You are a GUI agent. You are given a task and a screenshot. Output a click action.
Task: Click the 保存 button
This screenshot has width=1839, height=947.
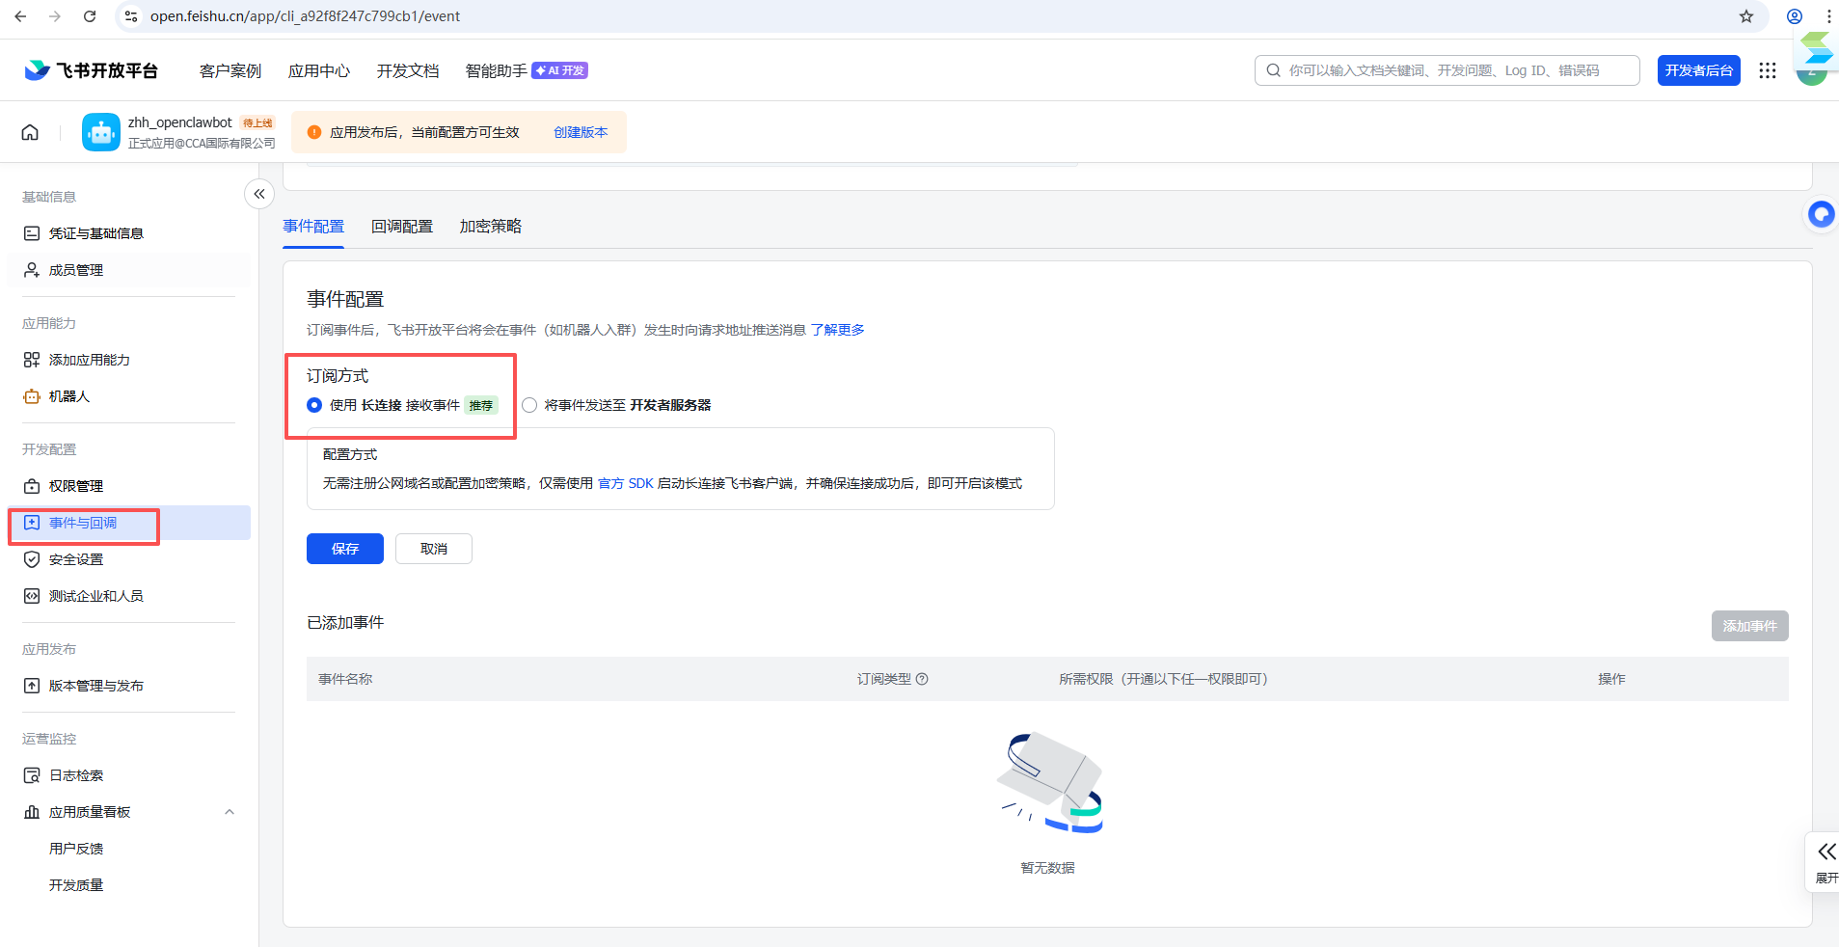point(345,549)
